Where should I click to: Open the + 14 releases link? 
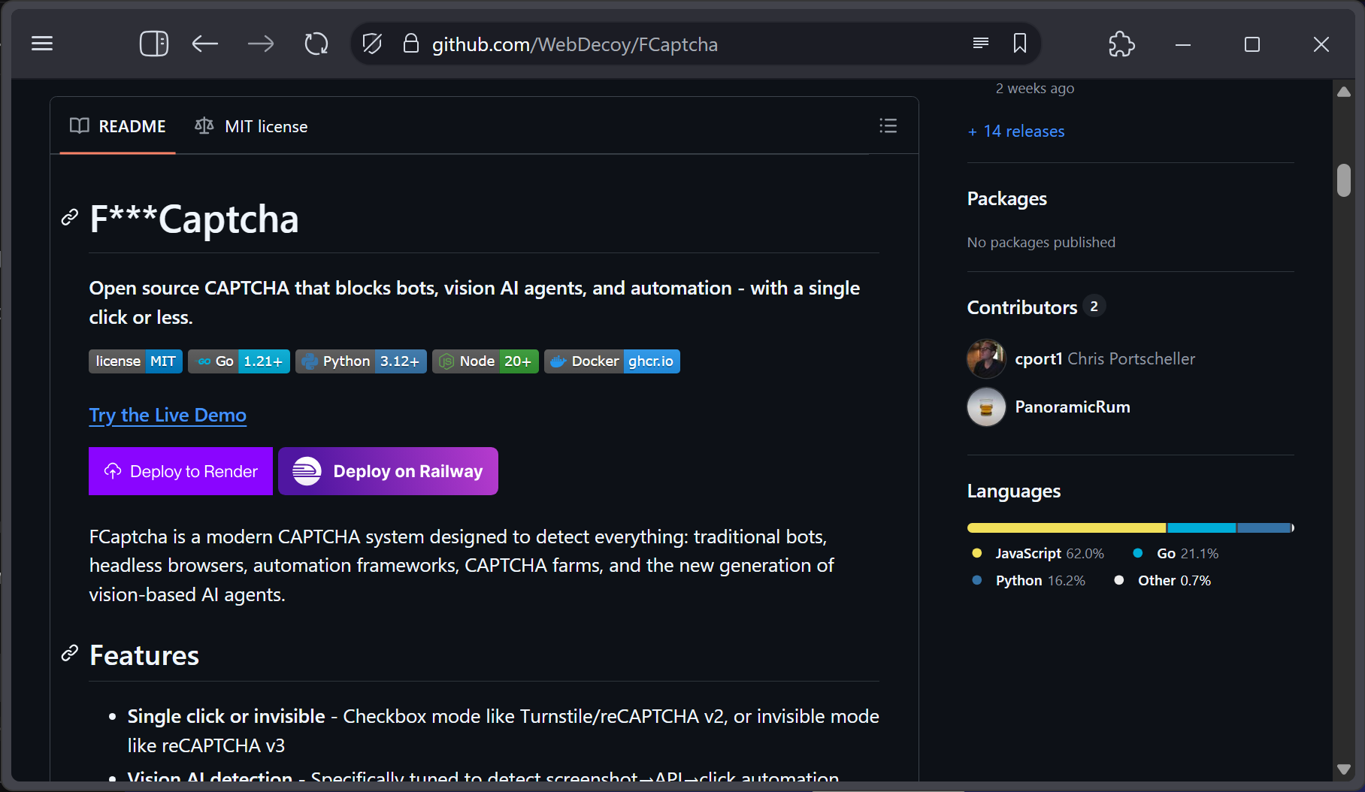1016,131
